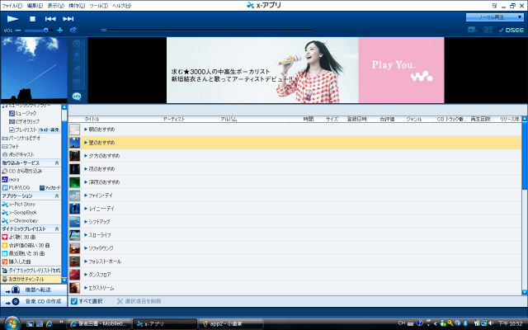Click the シフトアップ thumbnail
The height and width of the screenshot is (330, 528).
point(74,222)
